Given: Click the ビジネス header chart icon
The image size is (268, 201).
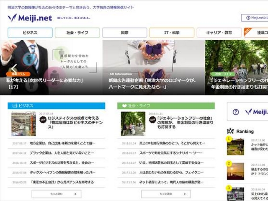Looking at the screenshot, I should coord(15,106).
